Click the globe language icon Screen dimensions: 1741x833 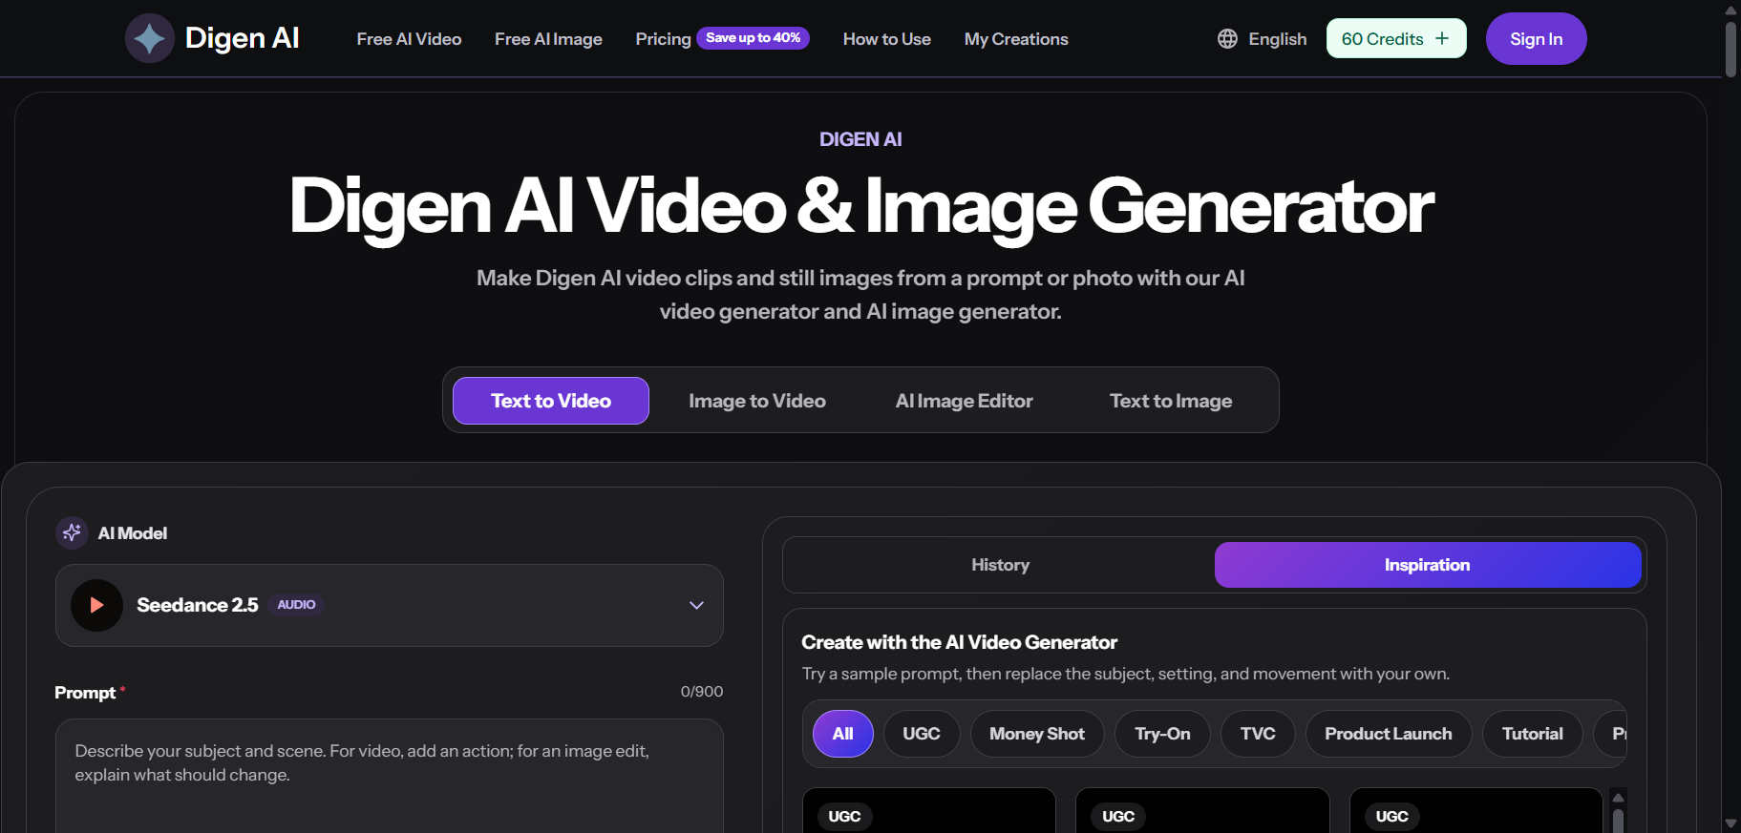1227,39
